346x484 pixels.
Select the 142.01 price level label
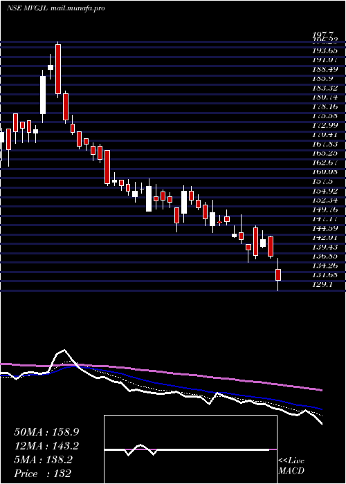[325, 238]
